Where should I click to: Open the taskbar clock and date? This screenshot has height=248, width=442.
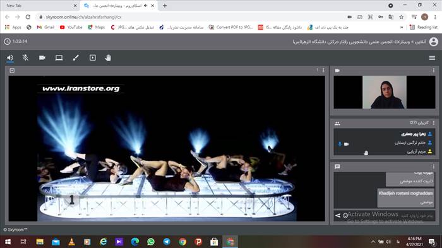coord(414,242)
